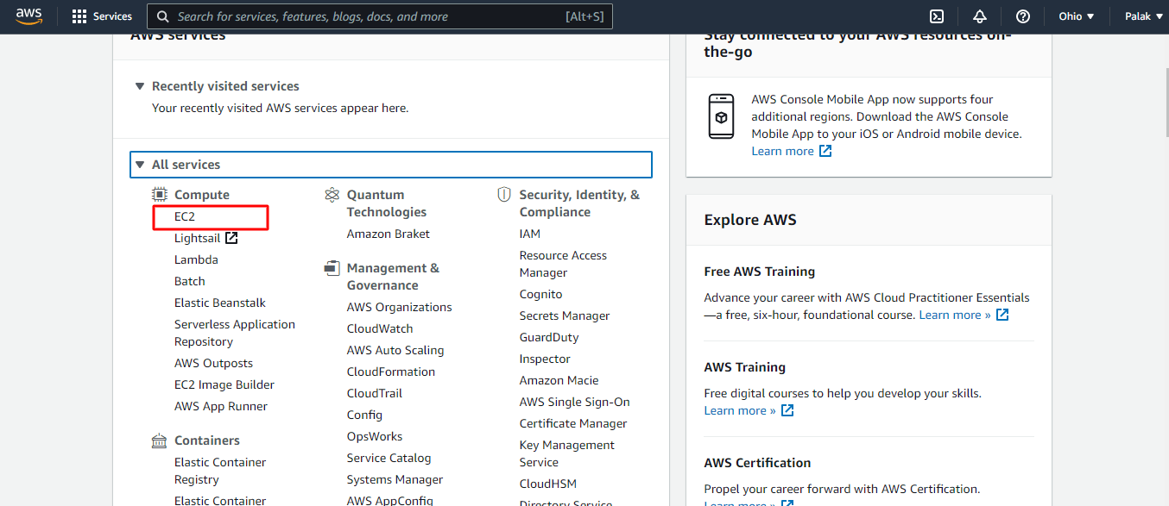The height and width of the screenshot is (506, 1169).
Task: Click the search magnifier icon
Action: point(162,16)
